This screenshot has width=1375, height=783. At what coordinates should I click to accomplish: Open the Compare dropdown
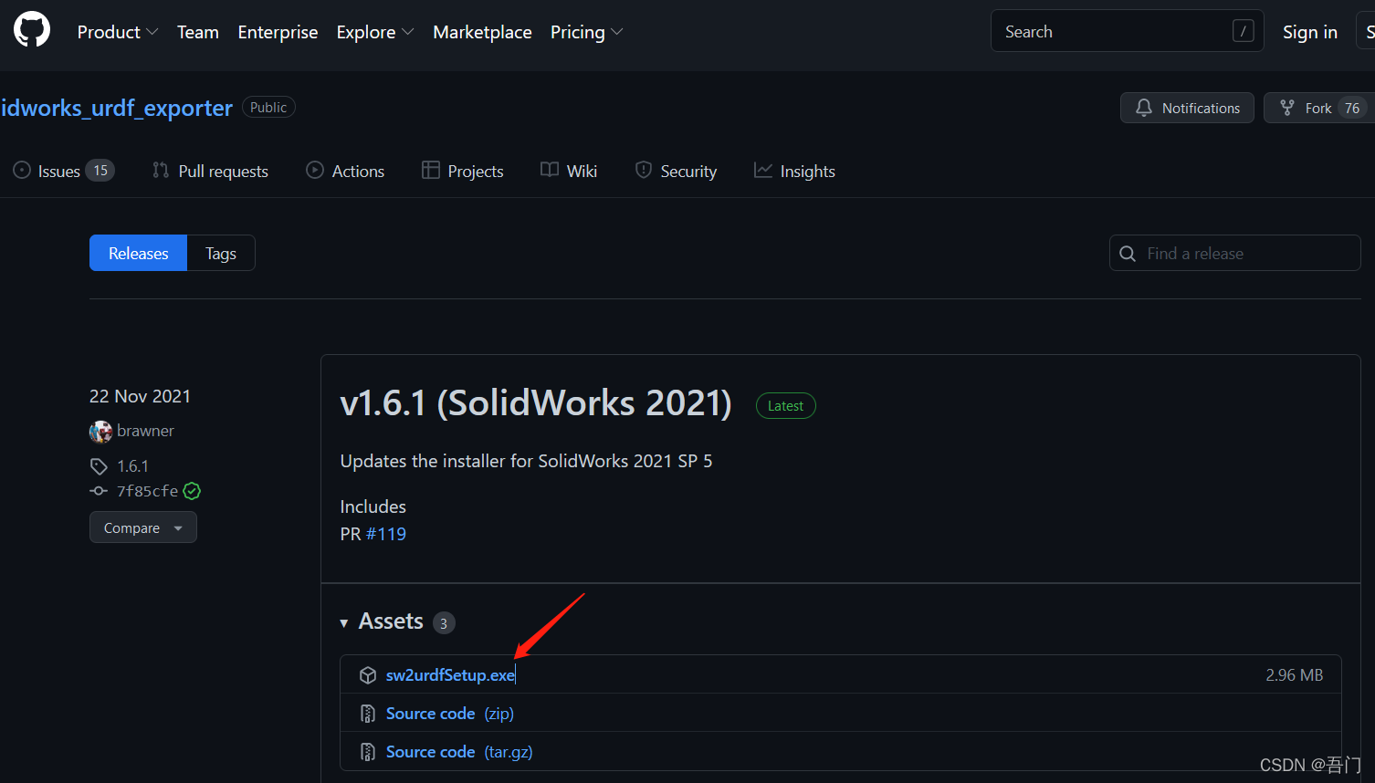tap(143, 527)
